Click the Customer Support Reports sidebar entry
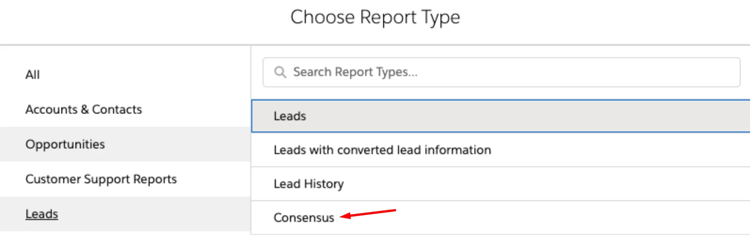The height and width of the screenshot is (236, 751). click(101, 179)
